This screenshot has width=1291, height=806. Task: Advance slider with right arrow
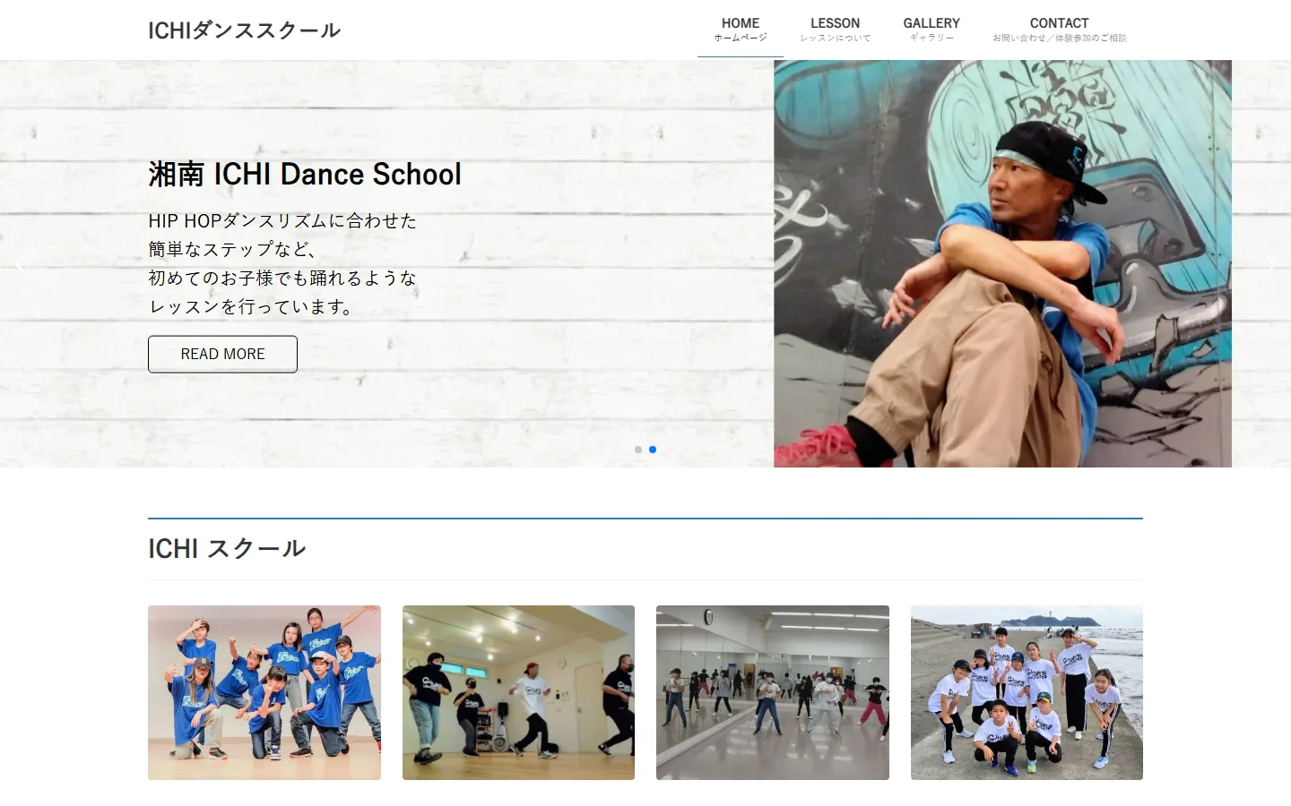pyautogui.click(x=1270, y=264)
